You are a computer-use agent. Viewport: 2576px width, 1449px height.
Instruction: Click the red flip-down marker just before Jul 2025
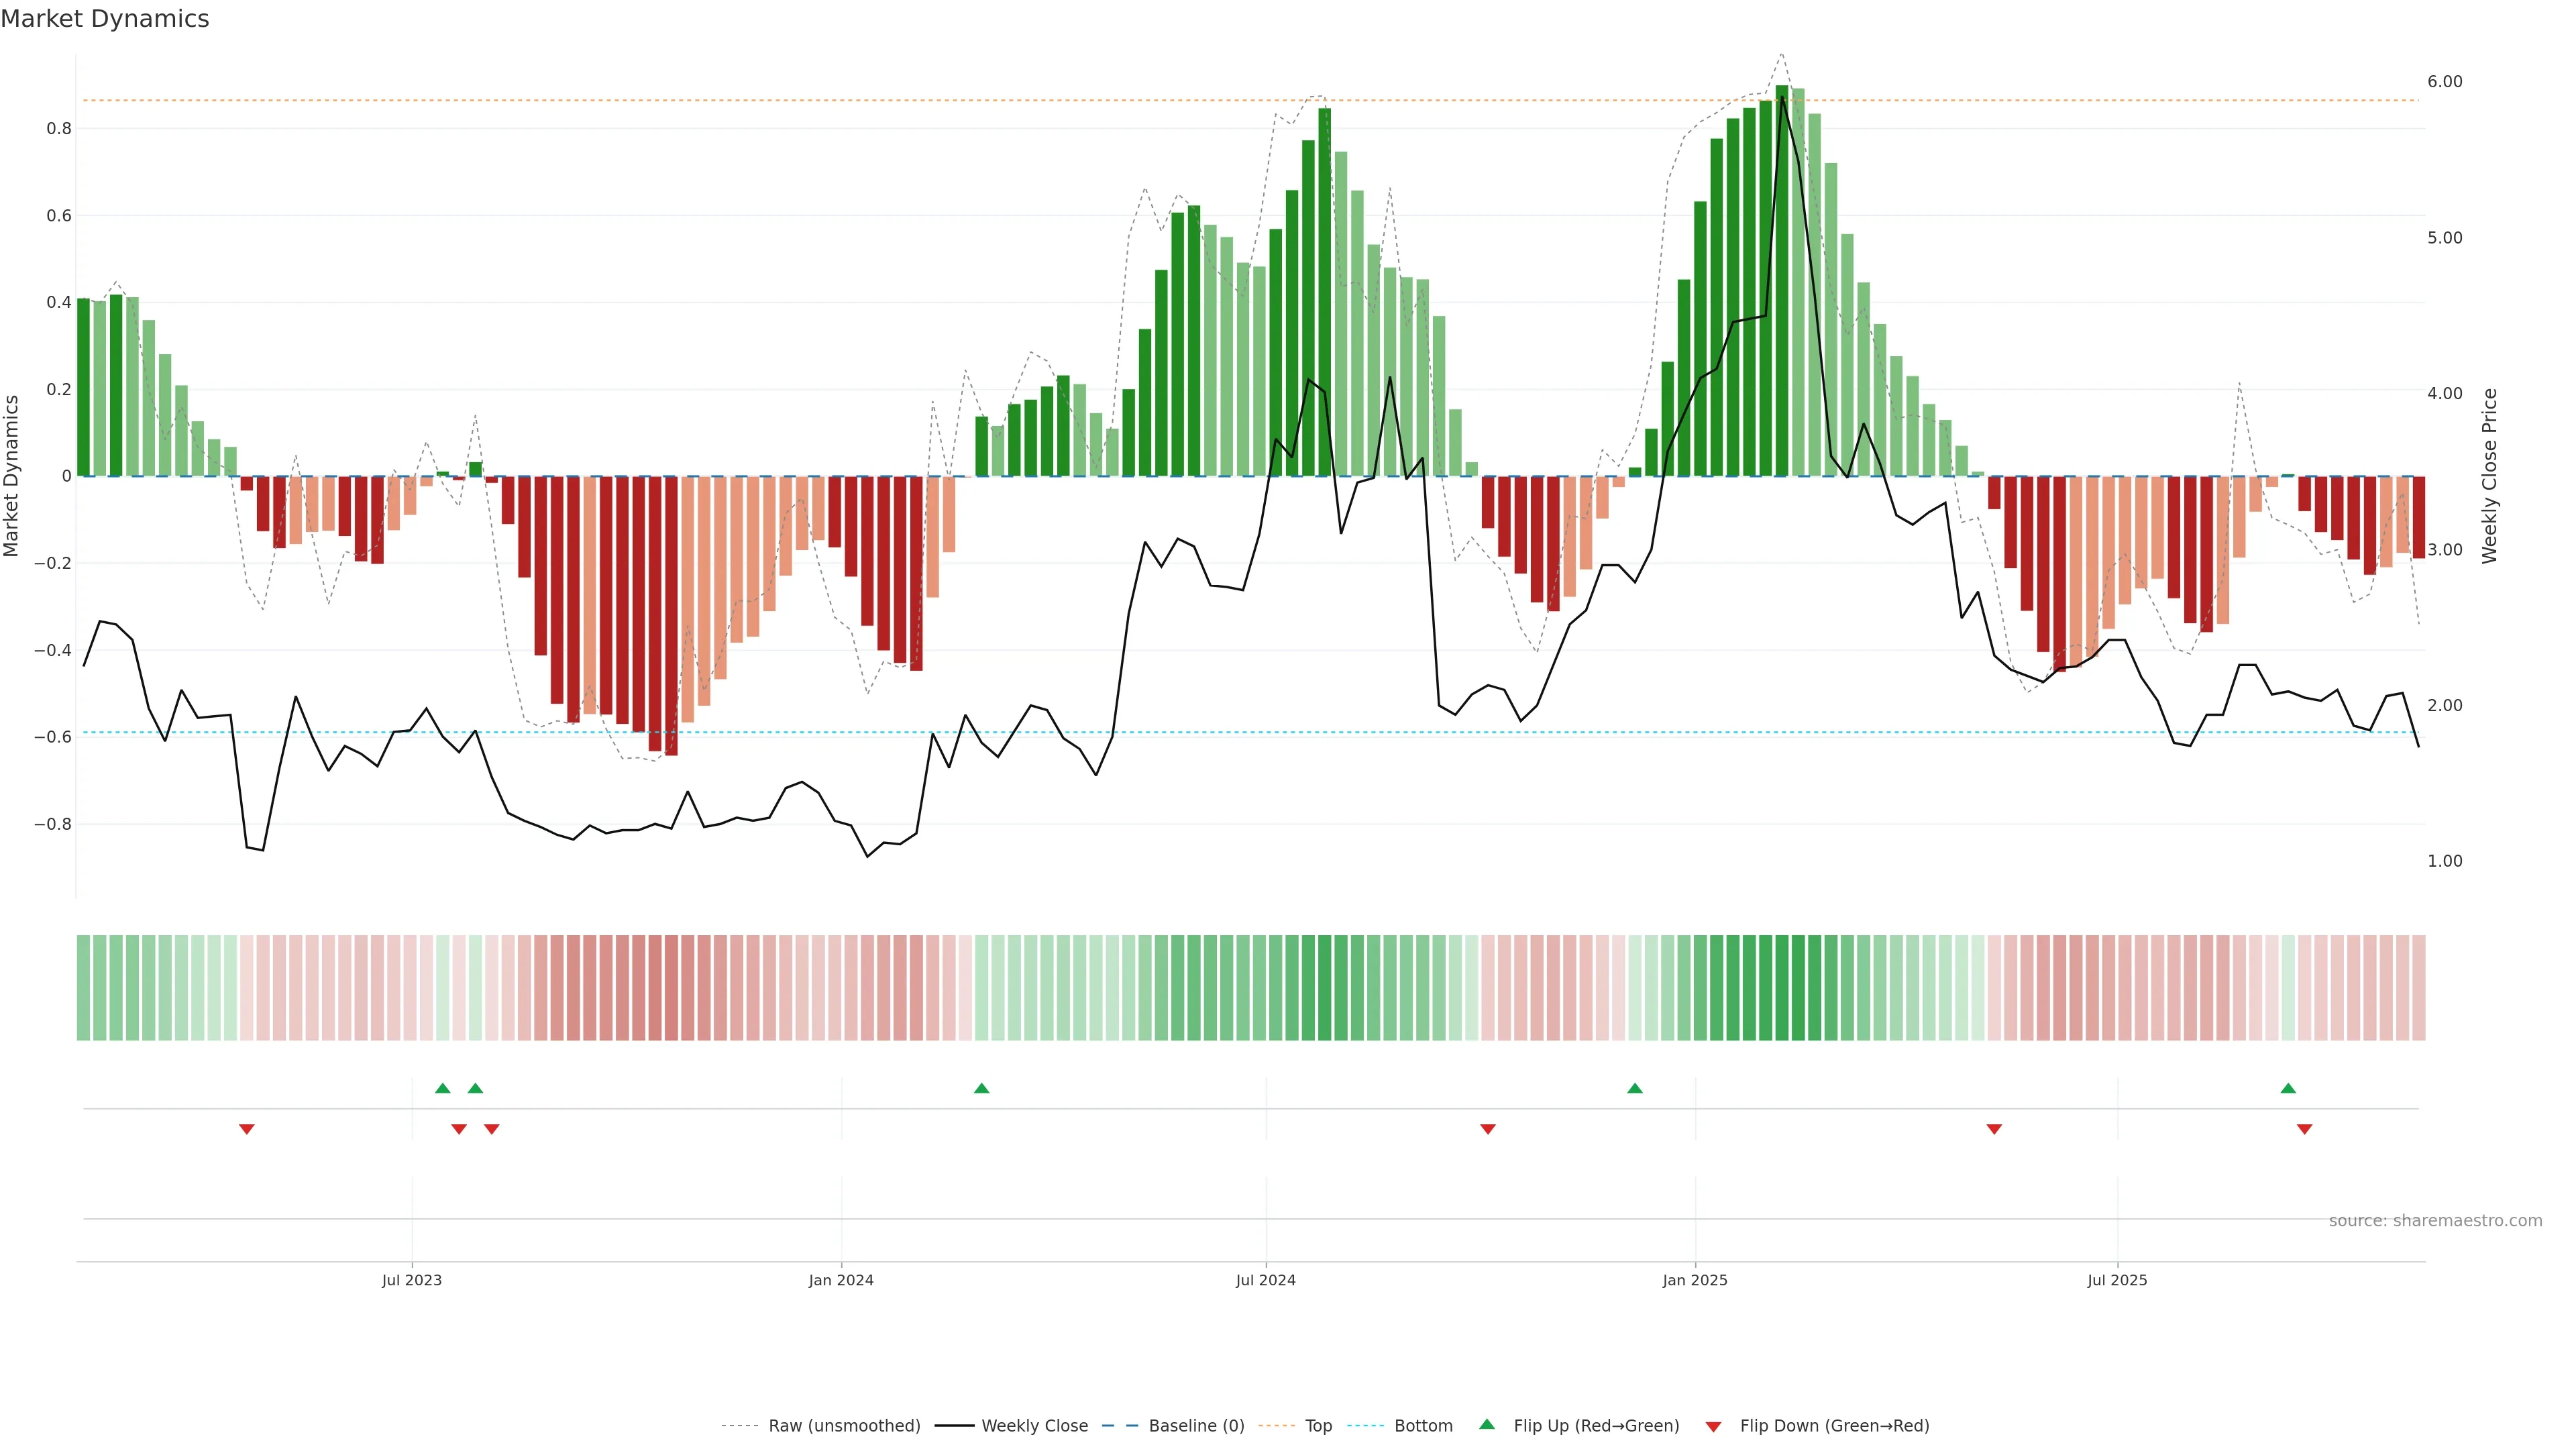pos(1994,1129)
